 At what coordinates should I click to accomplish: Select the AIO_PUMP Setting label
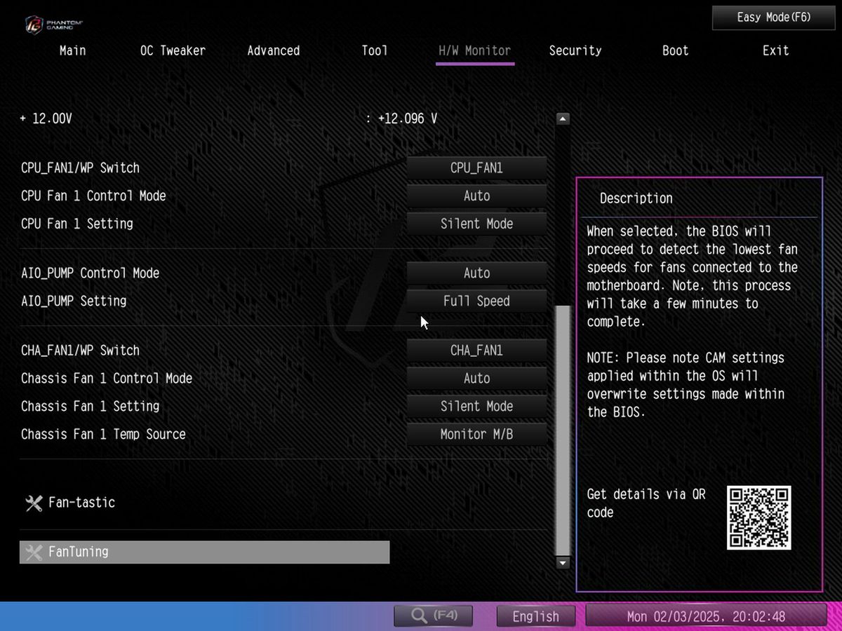click(x=74, y=301)
